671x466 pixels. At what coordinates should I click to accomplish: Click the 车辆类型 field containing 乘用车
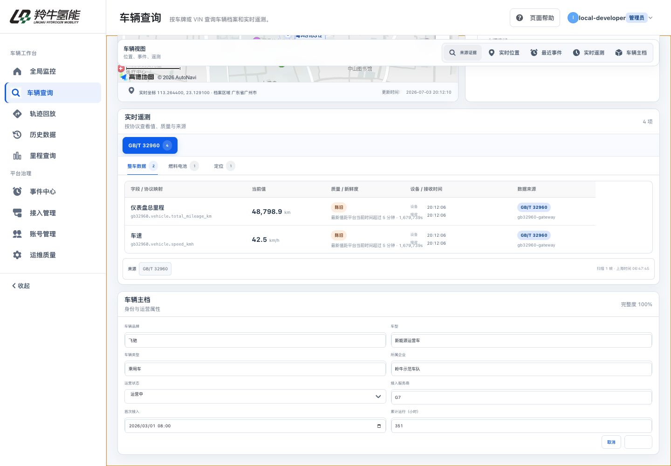point(255,369)
